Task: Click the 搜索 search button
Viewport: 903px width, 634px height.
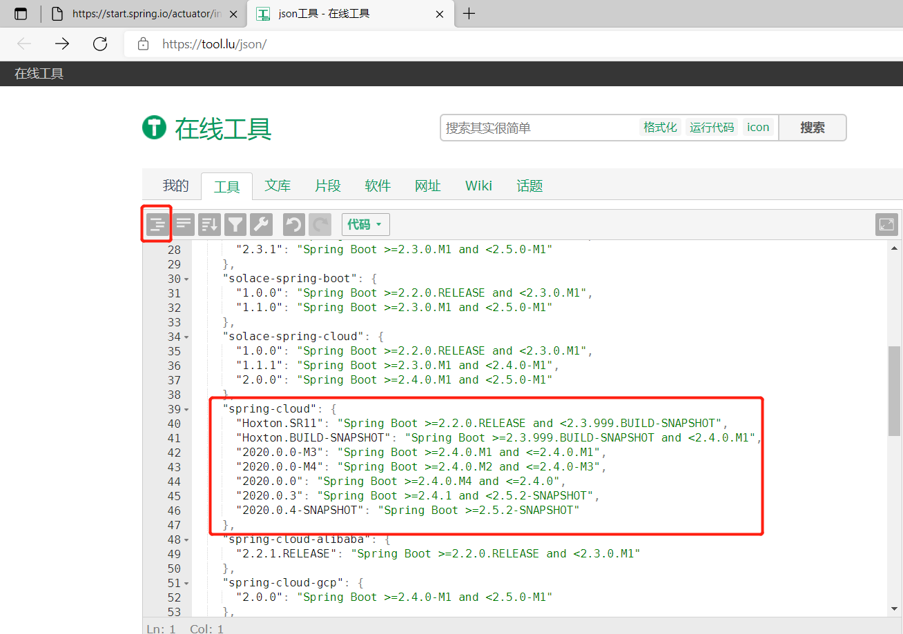Action: coord(813,128)
